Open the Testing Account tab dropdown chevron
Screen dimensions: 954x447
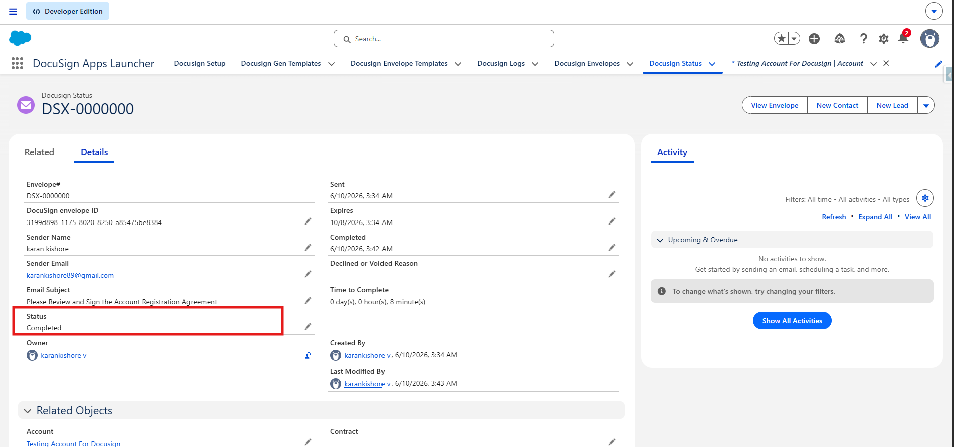(x=873, y=64)
